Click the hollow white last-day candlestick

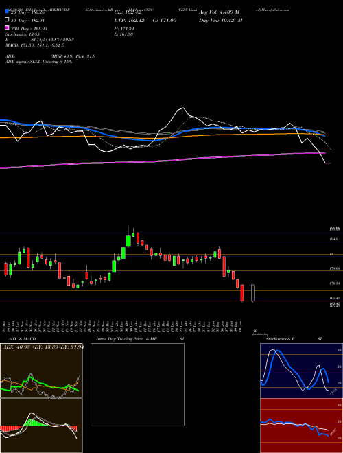point(253,293)
